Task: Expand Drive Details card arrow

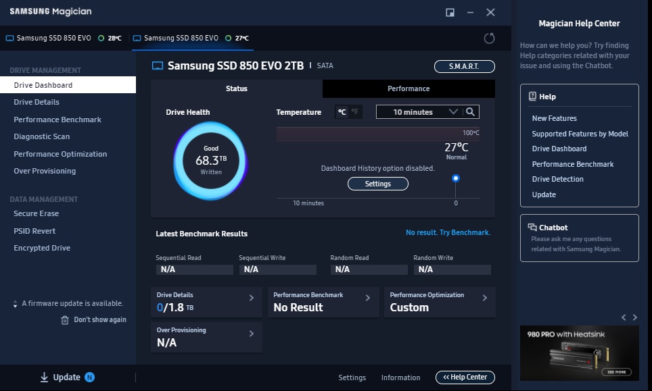Action: coord(251,298)
